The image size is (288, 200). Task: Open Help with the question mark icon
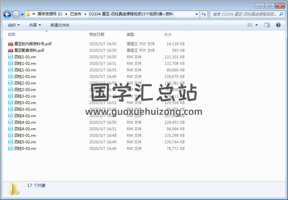coord(278,25)
